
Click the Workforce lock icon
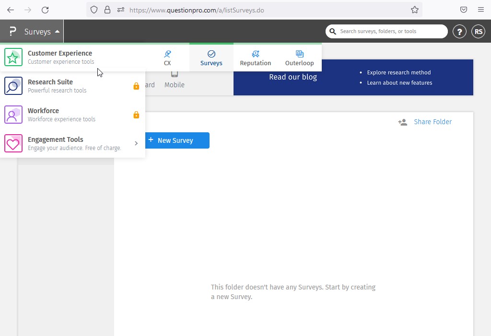coord(136,115)
